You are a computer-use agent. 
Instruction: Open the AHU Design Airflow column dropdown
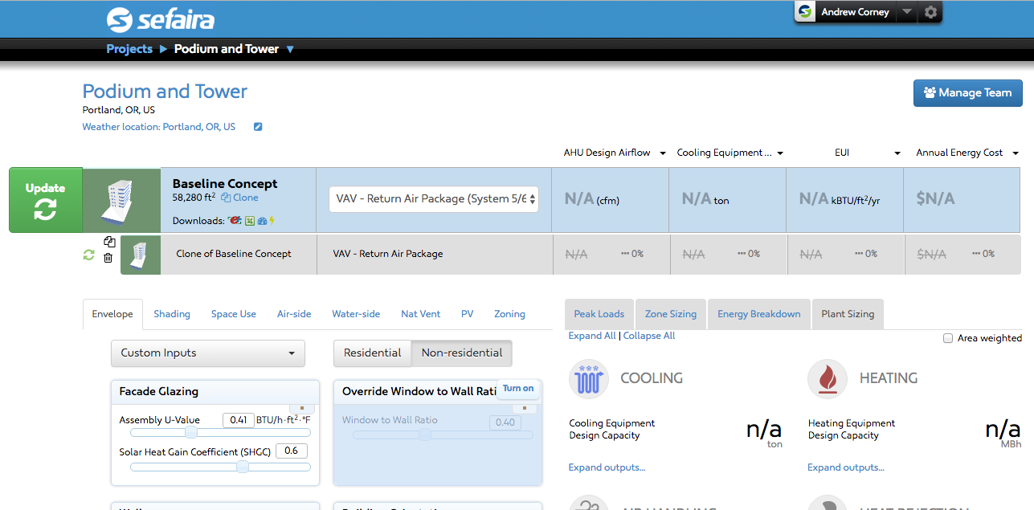(663, 153)
